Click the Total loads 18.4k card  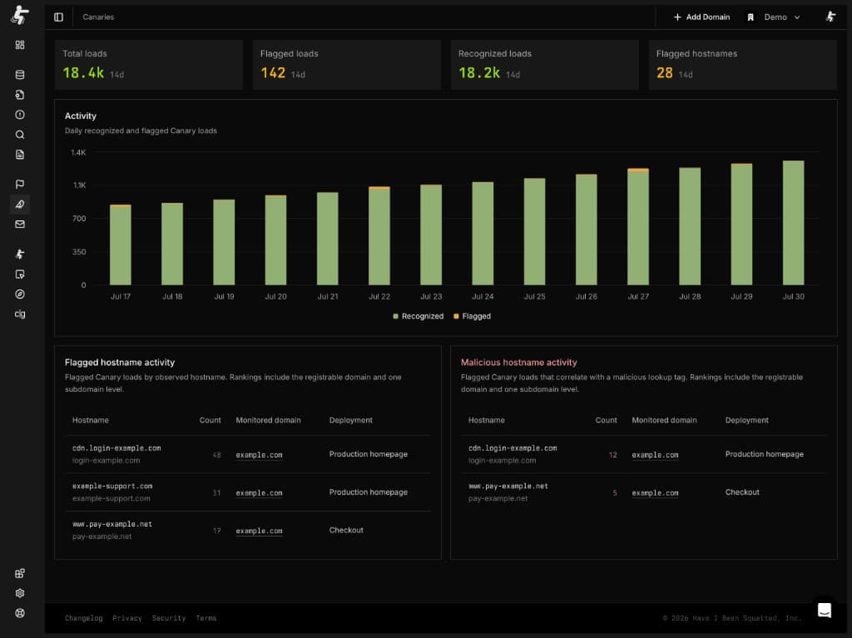tap(148, 65)
